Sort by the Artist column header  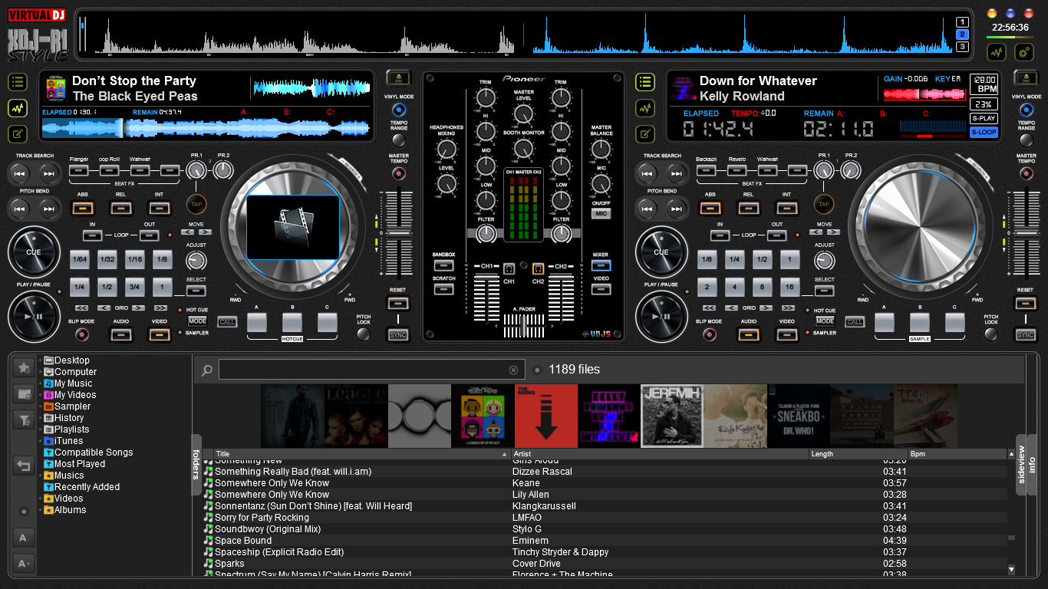[660, 454]
